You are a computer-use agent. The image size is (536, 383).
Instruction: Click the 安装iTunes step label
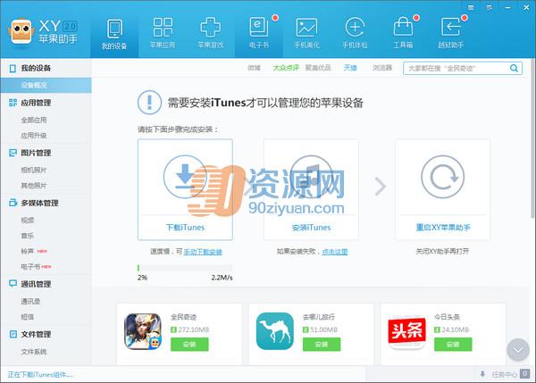[x=311, y=228]
